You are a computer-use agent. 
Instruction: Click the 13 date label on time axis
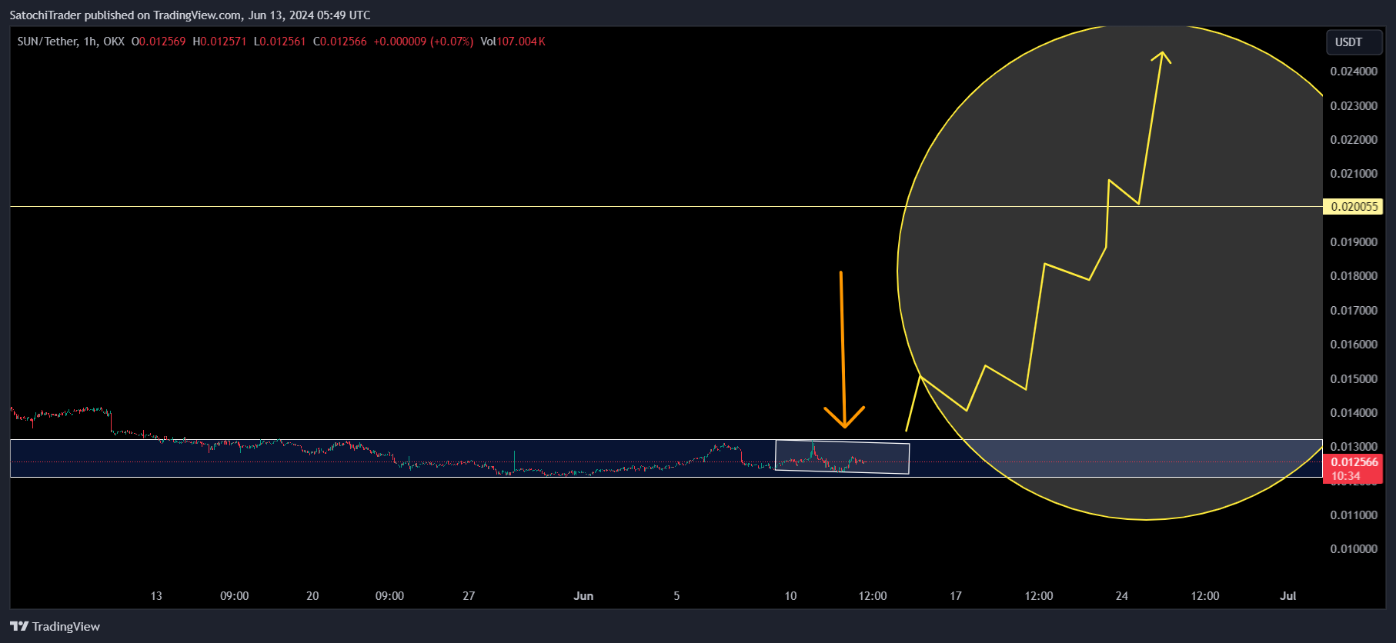(156, 595)
